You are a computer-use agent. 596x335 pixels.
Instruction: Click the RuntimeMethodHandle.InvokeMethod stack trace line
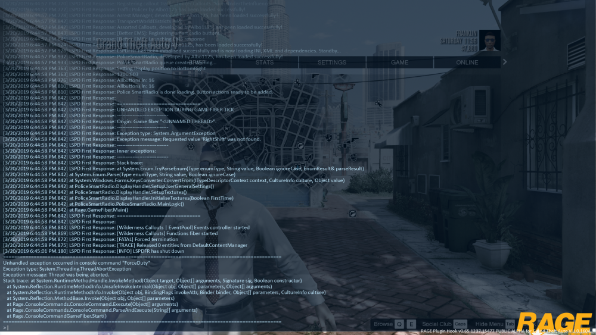153,281
